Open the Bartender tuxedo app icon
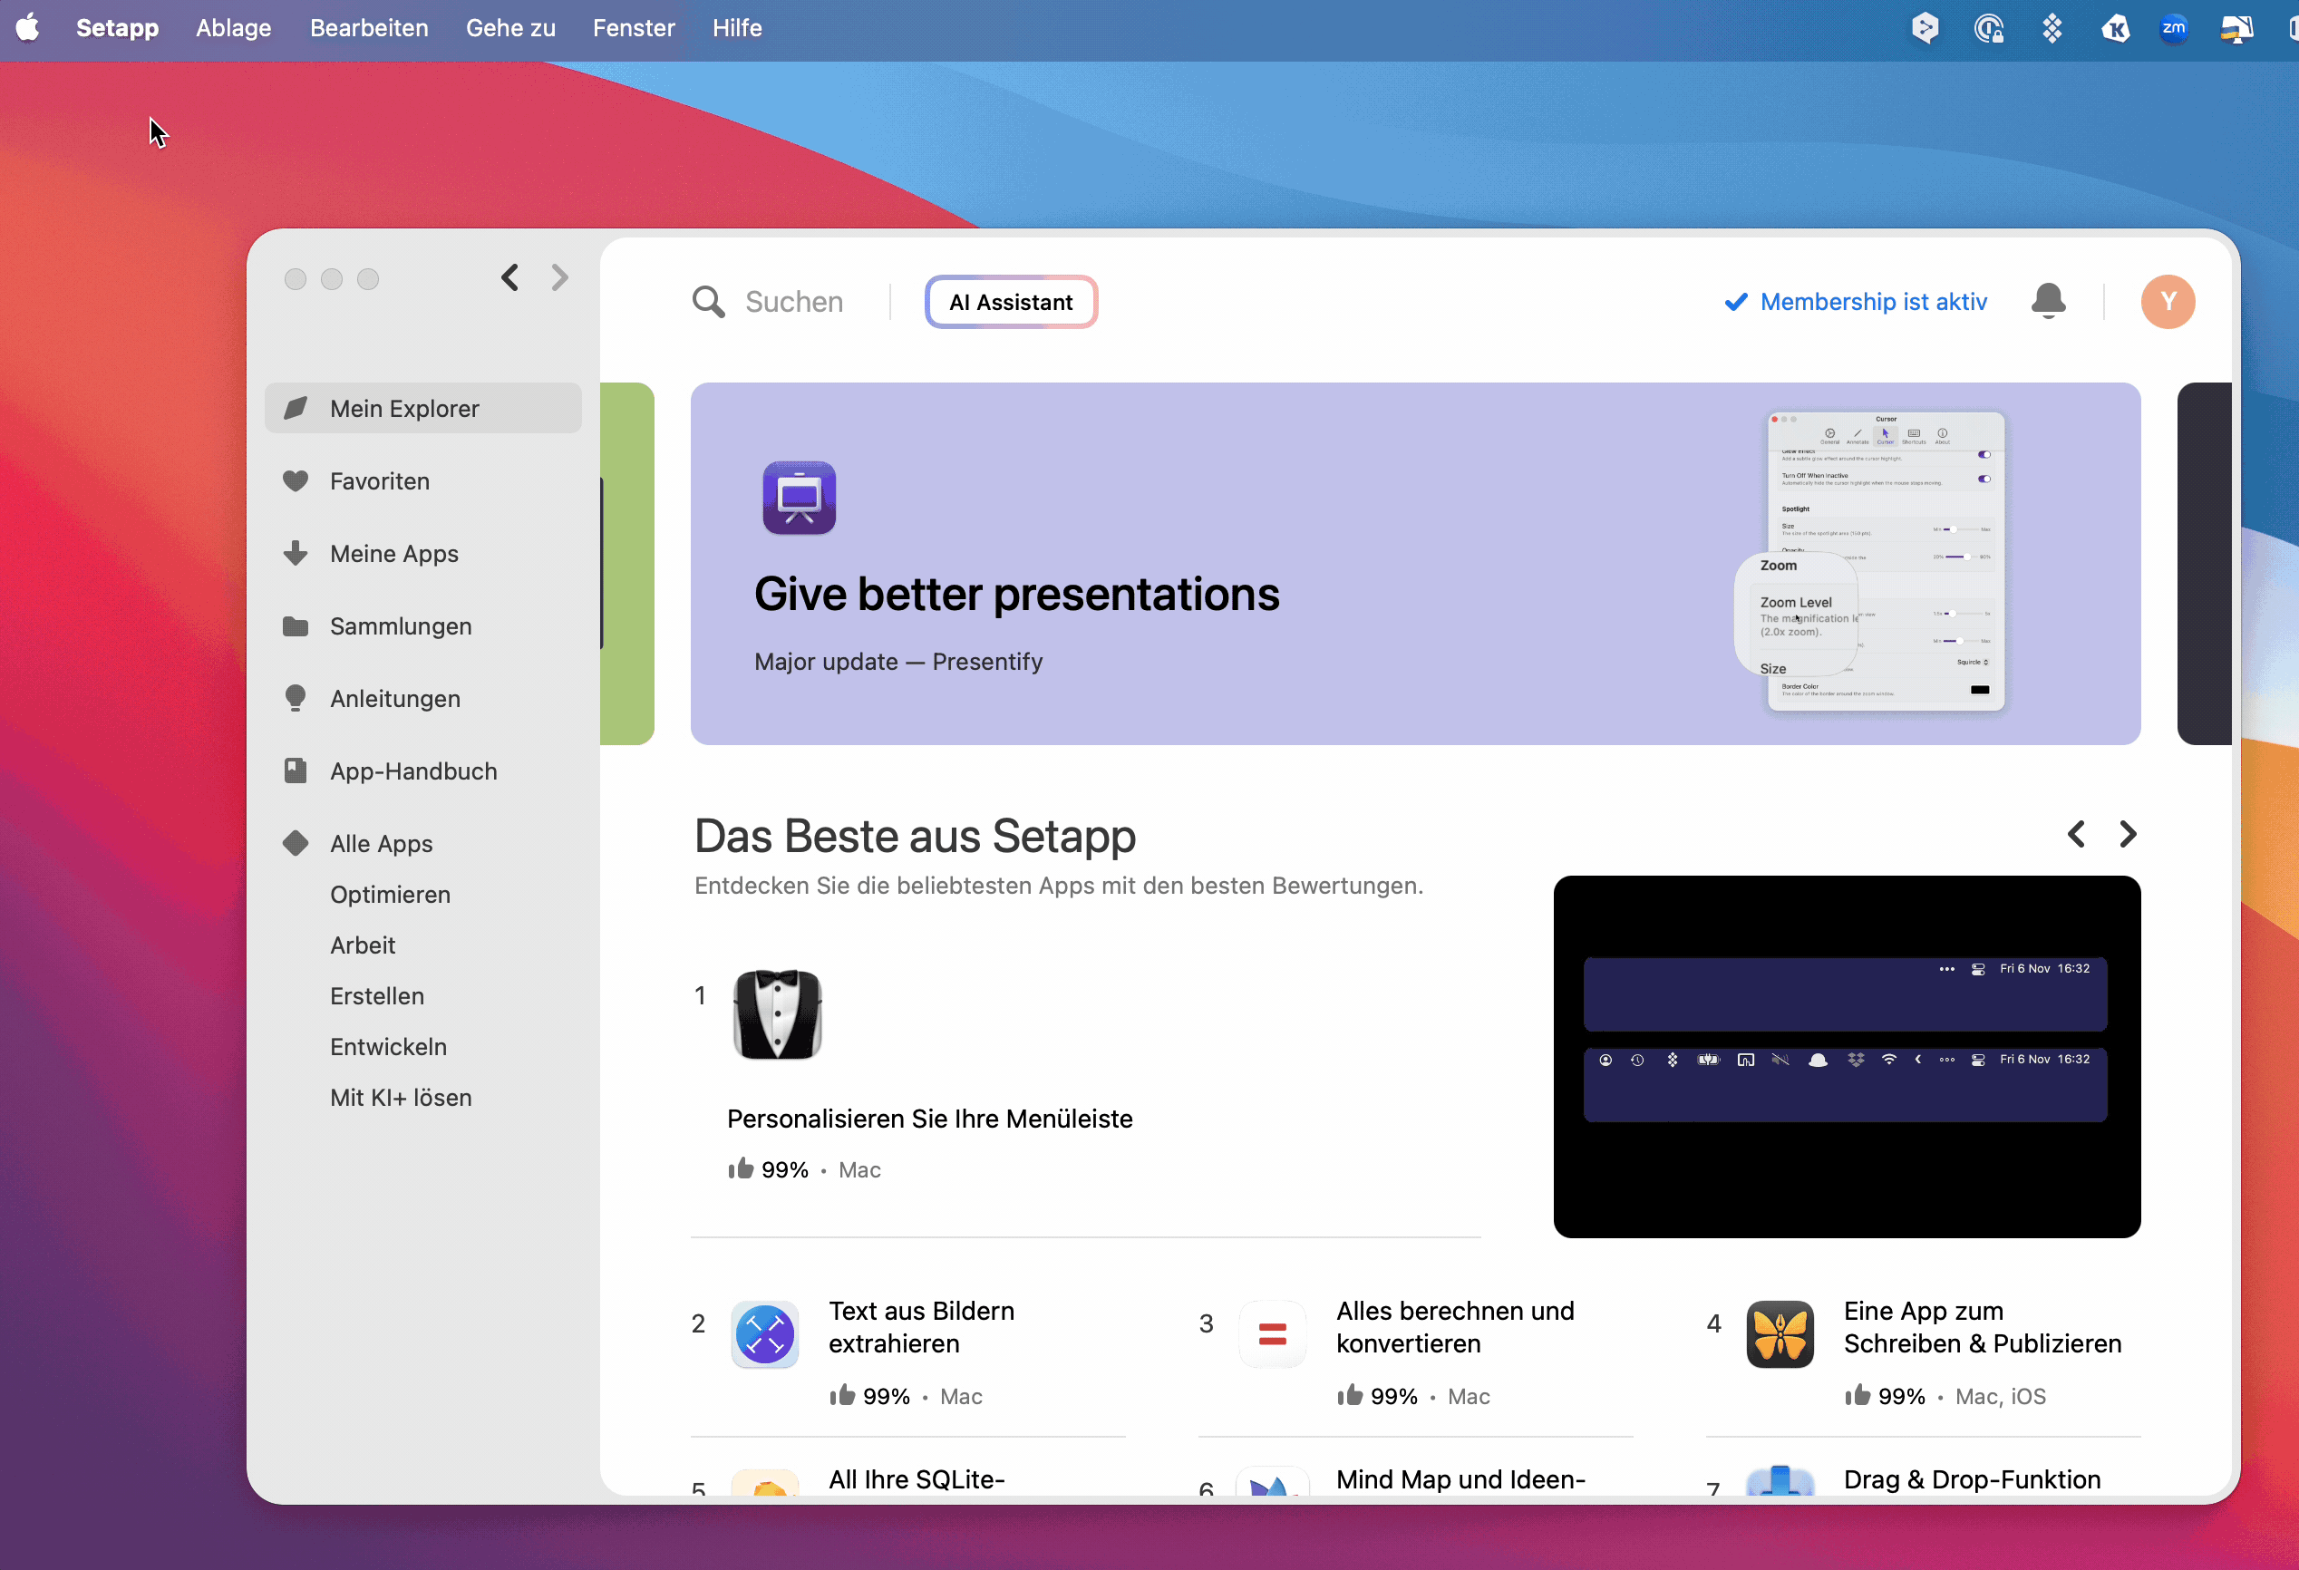The width and height of the screenshot is (2299, 1570). tap(778, 1015)
